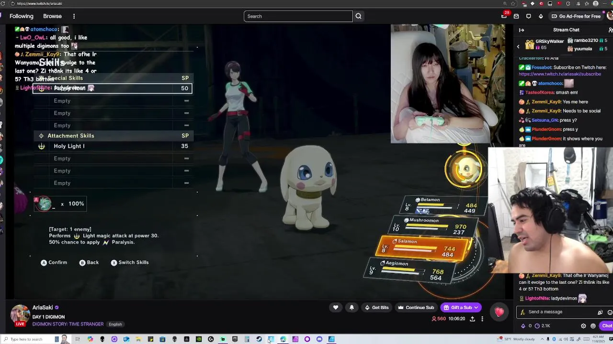Image resolution: width=613 pixels, height=344 pixels.
Task: Open the chat identity smiley beside the gear
Action: tap(593, 326)
